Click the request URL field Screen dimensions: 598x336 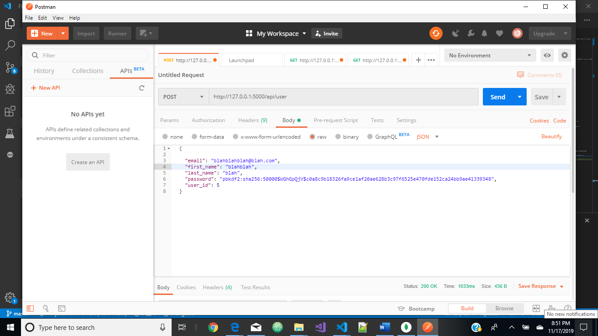point(344,97)
